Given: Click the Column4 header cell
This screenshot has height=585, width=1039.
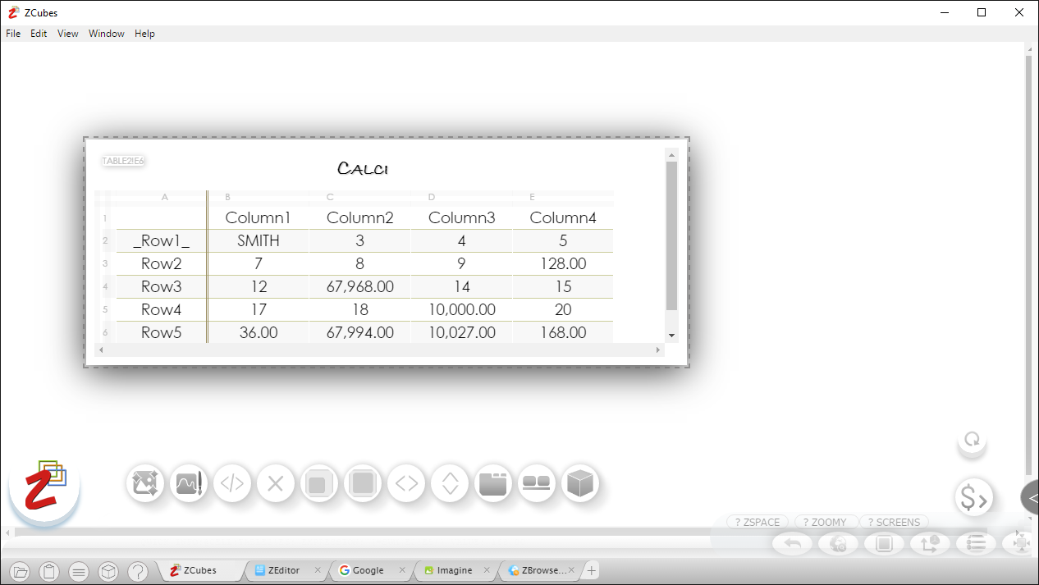Looking at the screenshot, I should (563, 217).
